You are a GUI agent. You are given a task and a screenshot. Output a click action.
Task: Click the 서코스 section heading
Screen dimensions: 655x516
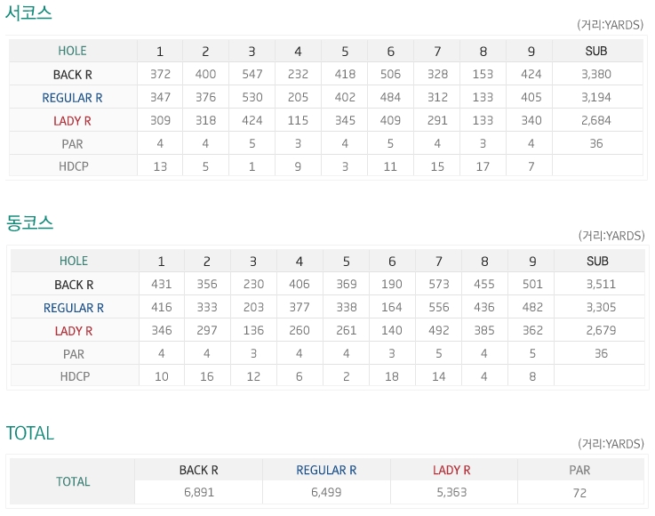pyautogui.click(x=28, y=12)
